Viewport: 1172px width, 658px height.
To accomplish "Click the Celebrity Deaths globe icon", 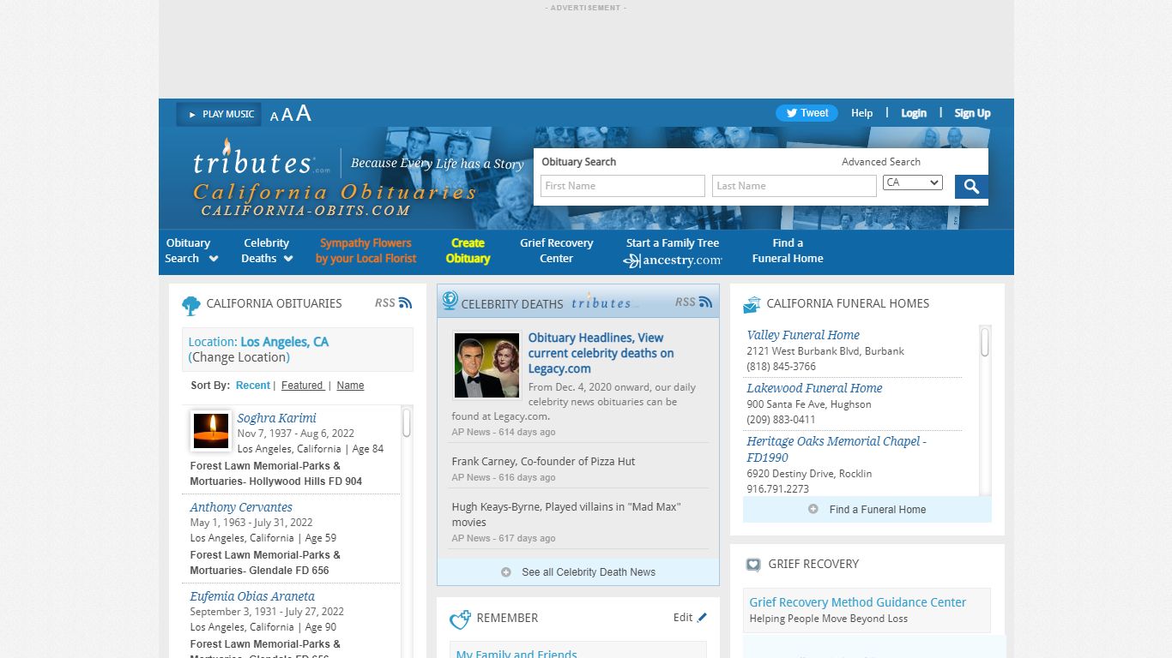I will [450, 301].
